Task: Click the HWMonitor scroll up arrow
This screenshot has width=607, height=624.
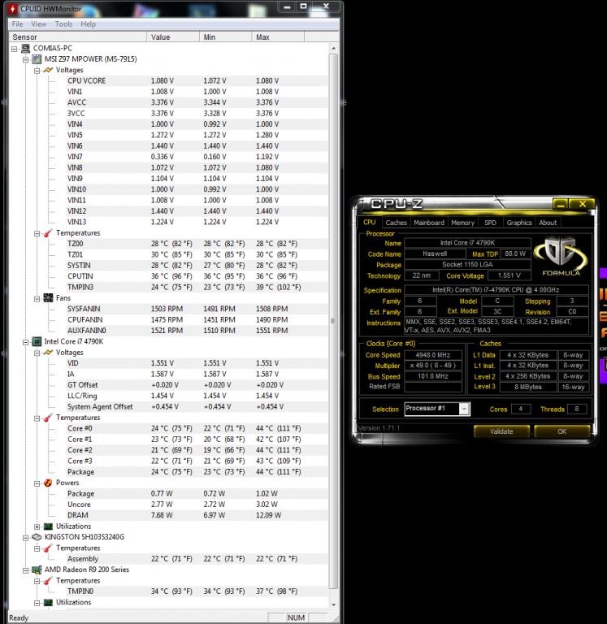Action: [x=333, y=49]
